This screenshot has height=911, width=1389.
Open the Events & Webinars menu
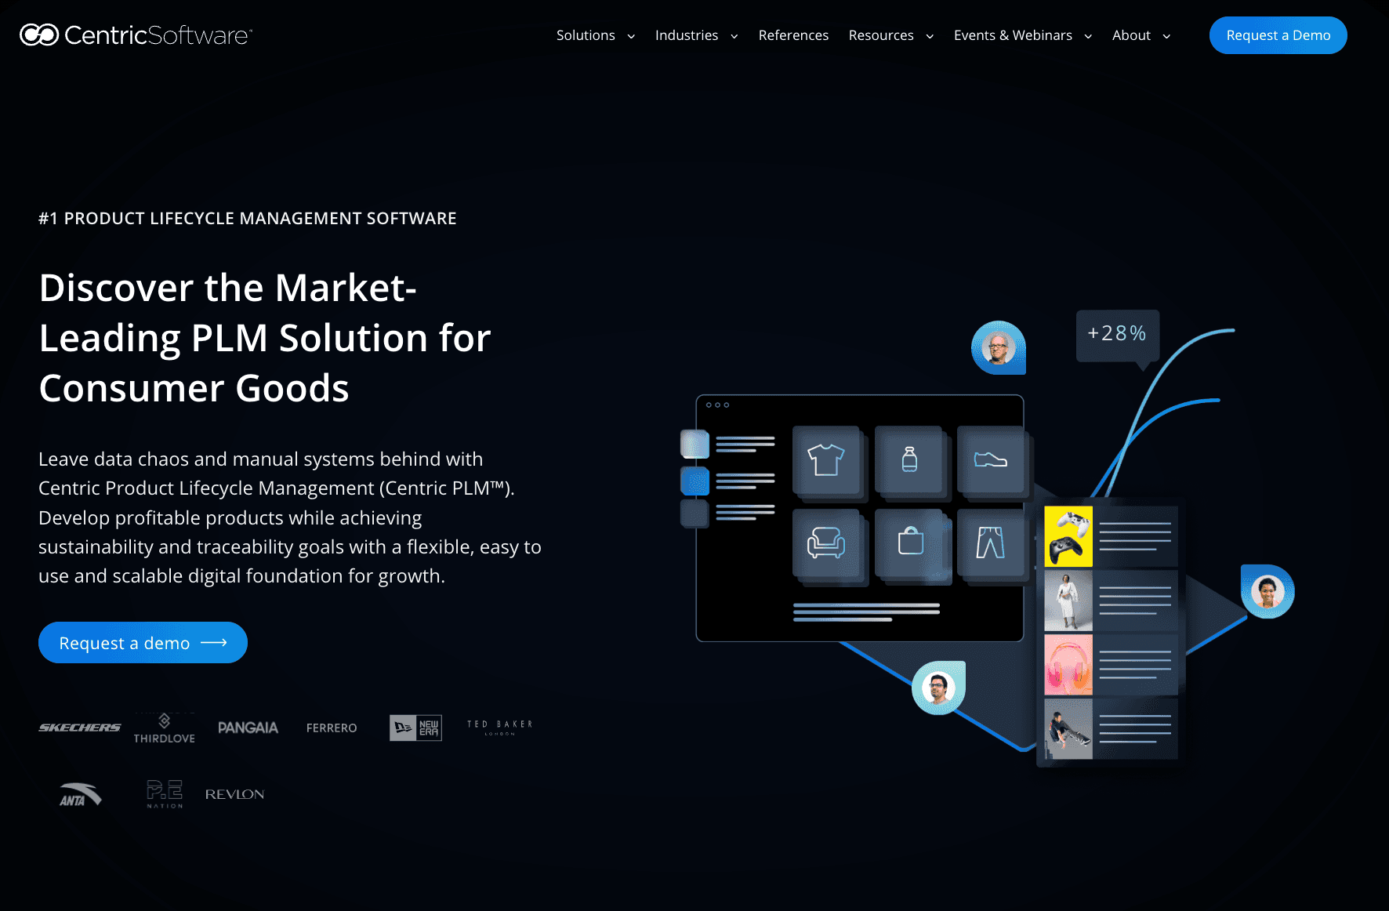[1013, 35]
